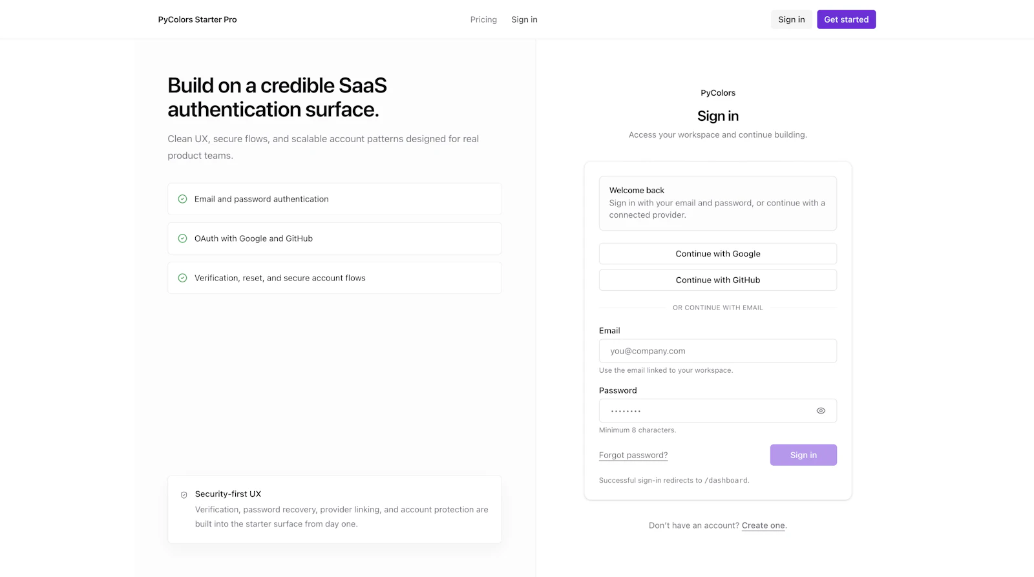This screenshot has height=577, width=1034.
Task: Toggle password visibility with the eye icon
Action: [821, 411]
